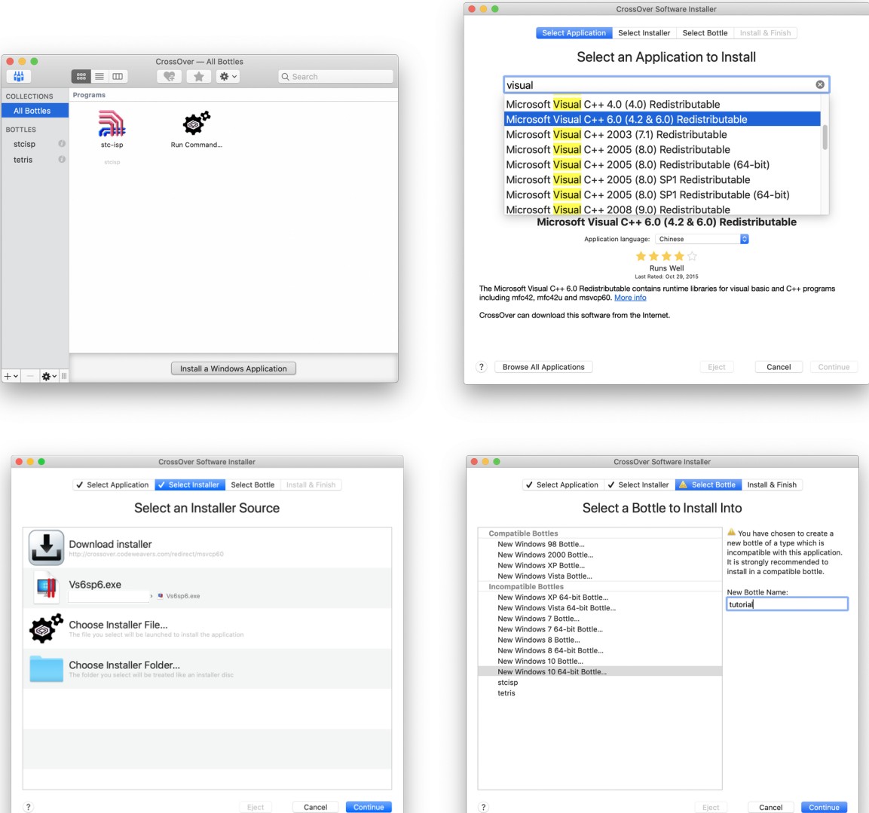Click the help button in Select Application window
Screen dimensions: 869x813
pos(481,367)
